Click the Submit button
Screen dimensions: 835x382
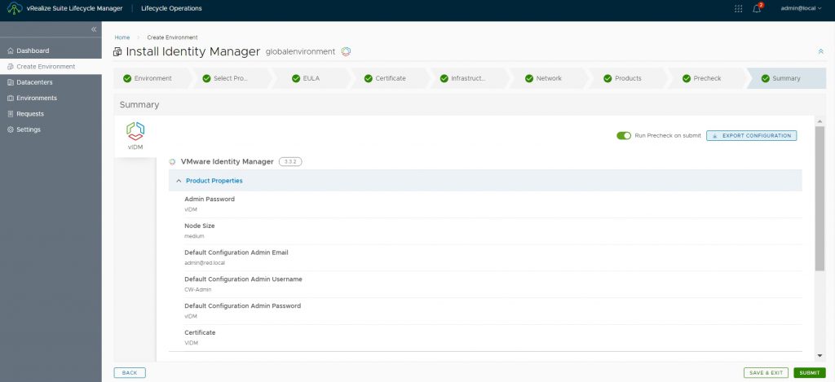[810, 373]
